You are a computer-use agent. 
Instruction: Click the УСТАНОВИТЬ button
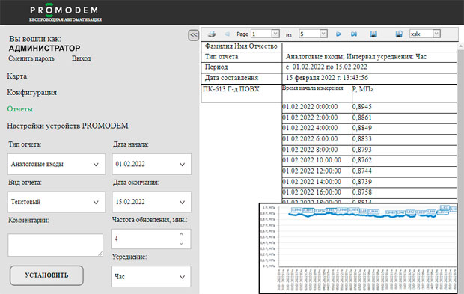point(46,275)
